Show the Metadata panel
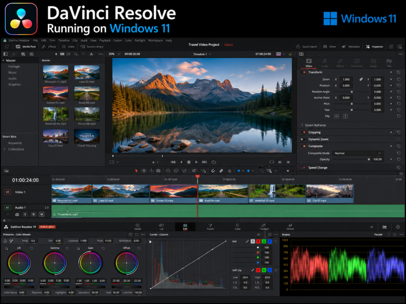Screen dimensions: 406x304 [x=351, y=47]
